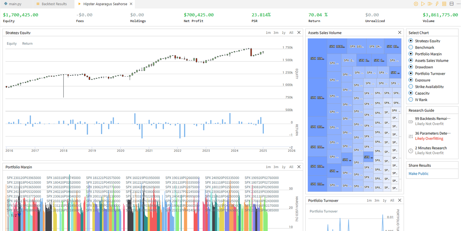The width and height of the screenshot is (461, 231).
Task: Show All range on Portfolio Margin
Action: point(291,167)
